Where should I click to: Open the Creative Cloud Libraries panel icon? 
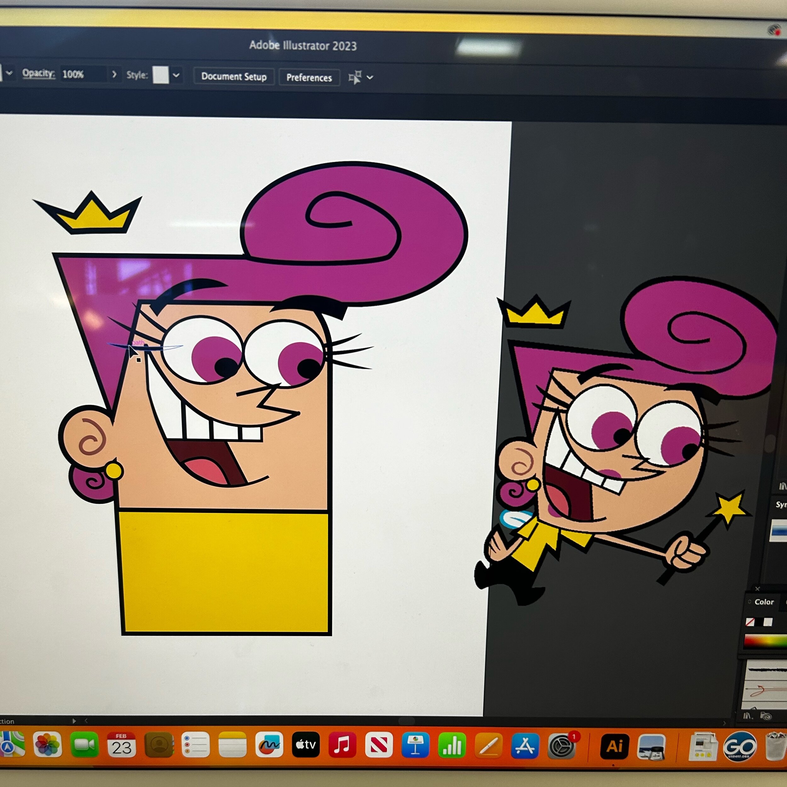point(766,716)
